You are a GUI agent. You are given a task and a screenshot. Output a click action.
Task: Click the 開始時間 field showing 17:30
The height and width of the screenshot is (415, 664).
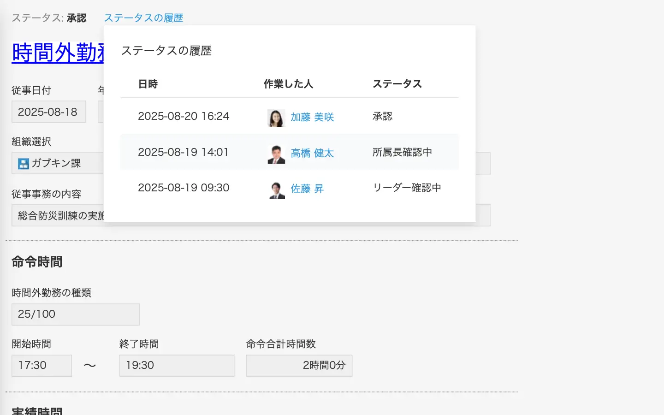point(41,366)
